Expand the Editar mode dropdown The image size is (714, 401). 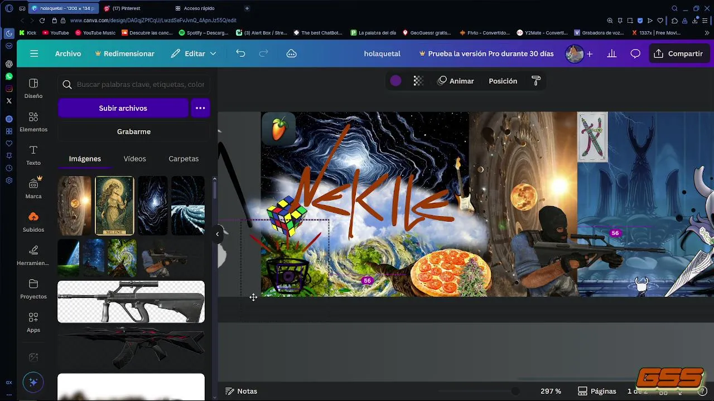[194, 53]
